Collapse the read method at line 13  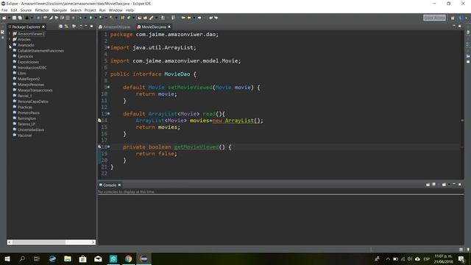(x=108, y=113)
